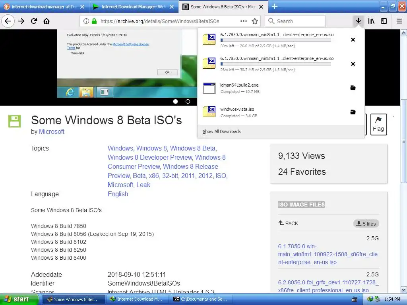The height and width of the screenshot is (305, 407).
Task: Open Windows 8 Developer Preview topic
Action: pos(150,157)
